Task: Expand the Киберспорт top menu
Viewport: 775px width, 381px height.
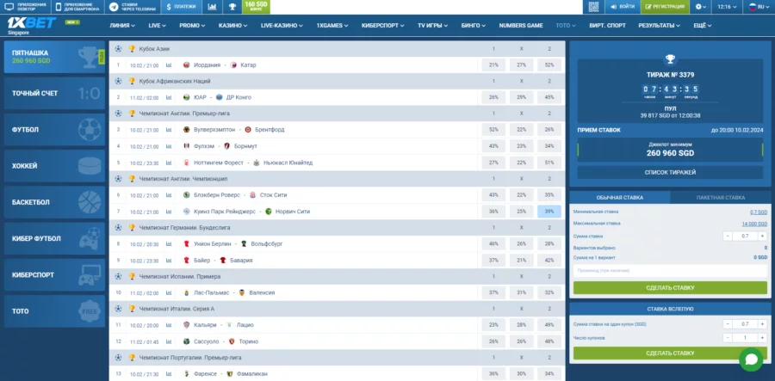Action: pyautogui.click(x=383, y=26)
